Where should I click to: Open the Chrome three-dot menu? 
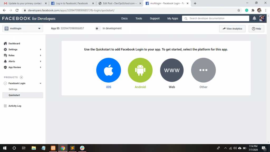[266, 10]
